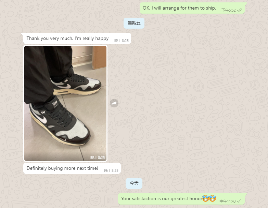Click the empty chat background area to the right of the photo
268x208 pixels.
tap(188, 102)
